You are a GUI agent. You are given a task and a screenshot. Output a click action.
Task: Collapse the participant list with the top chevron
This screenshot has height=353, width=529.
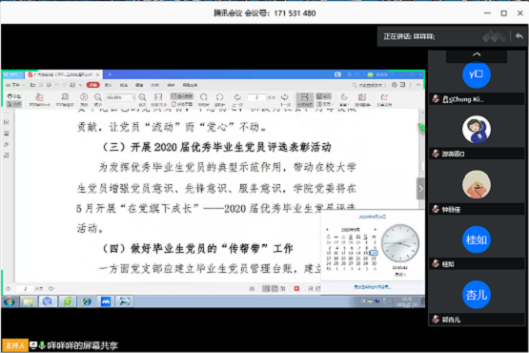pyautogui.click(x=477, y=54)
